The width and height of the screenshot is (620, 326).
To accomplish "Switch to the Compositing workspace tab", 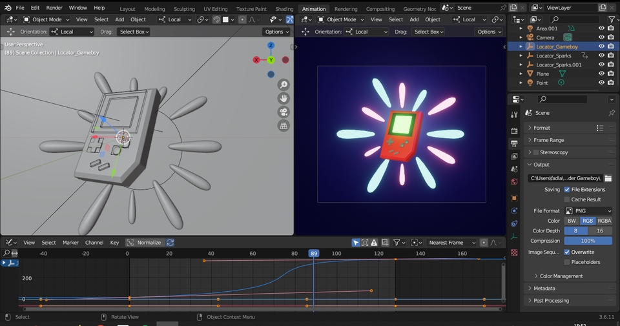I will 380,9.
